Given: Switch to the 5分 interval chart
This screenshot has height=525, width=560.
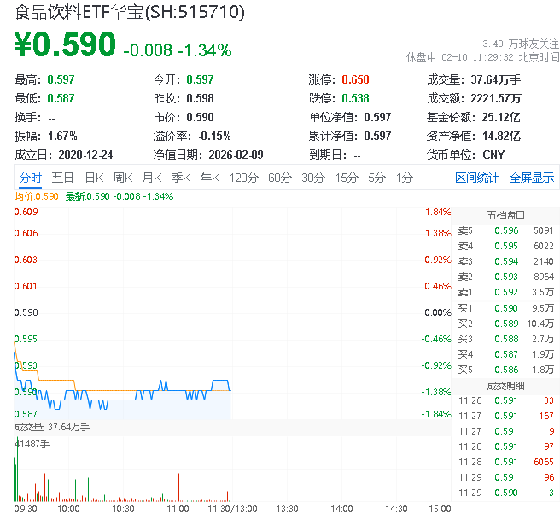Looking at the screenshot, I should pyautogui.click(x=376, y=178).
